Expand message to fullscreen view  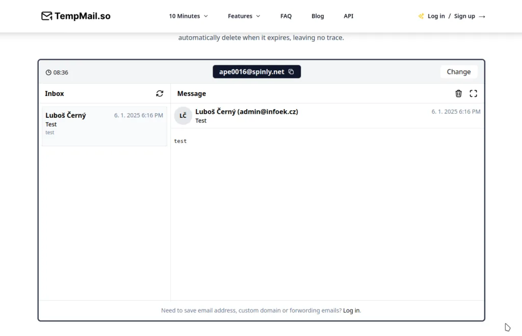[x=473, y=93]
